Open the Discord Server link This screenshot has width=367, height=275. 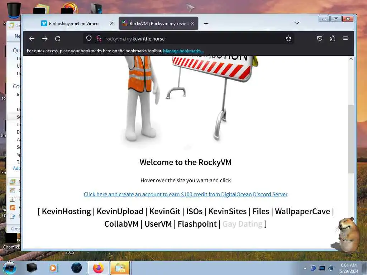point(270,194)
